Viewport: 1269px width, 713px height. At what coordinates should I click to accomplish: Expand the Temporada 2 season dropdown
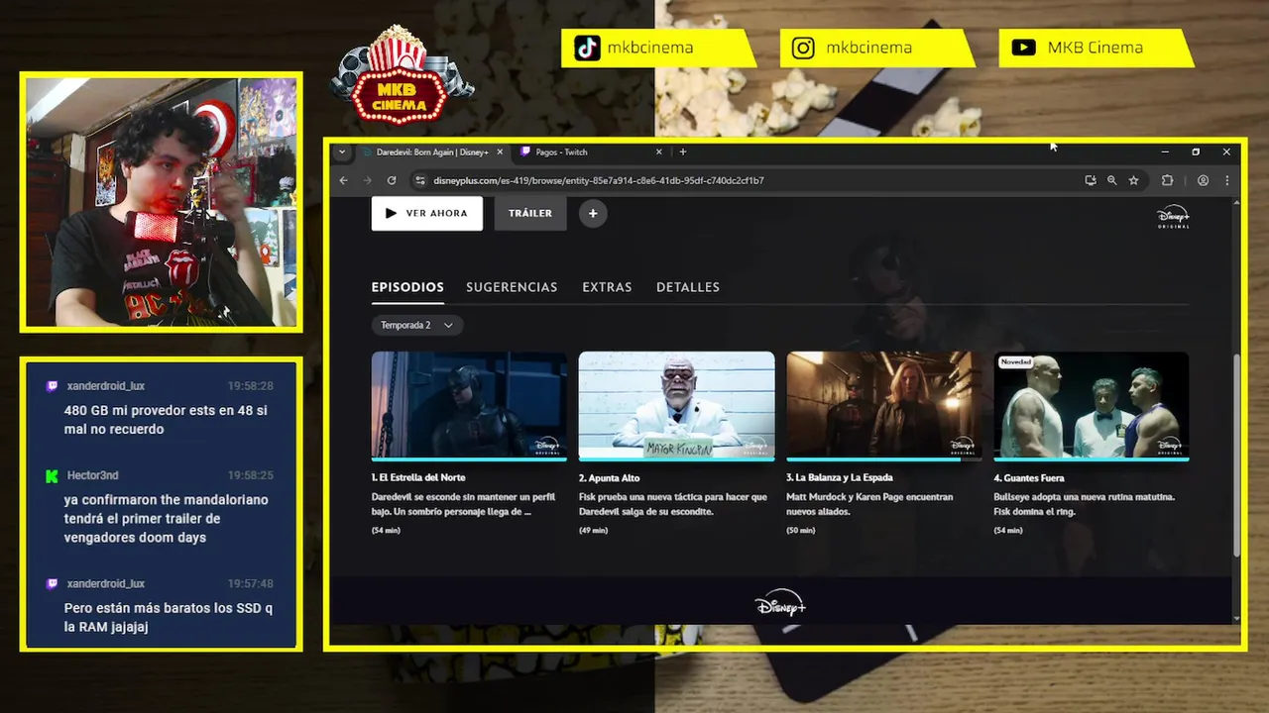[x=416, y=325]
